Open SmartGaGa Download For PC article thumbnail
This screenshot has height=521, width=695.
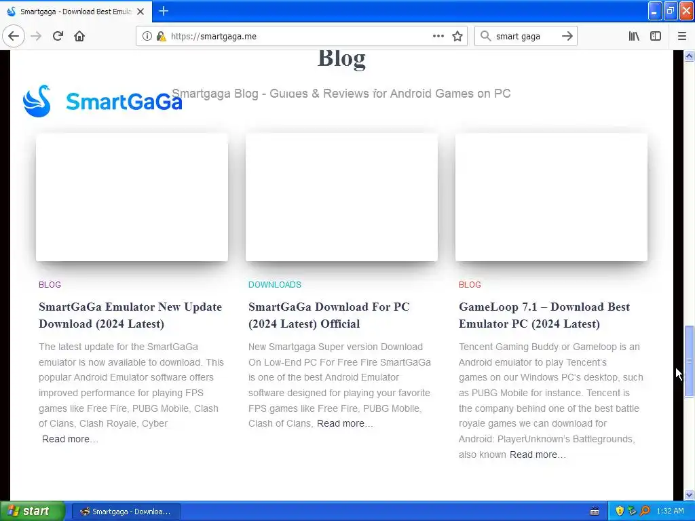point(342,197)
